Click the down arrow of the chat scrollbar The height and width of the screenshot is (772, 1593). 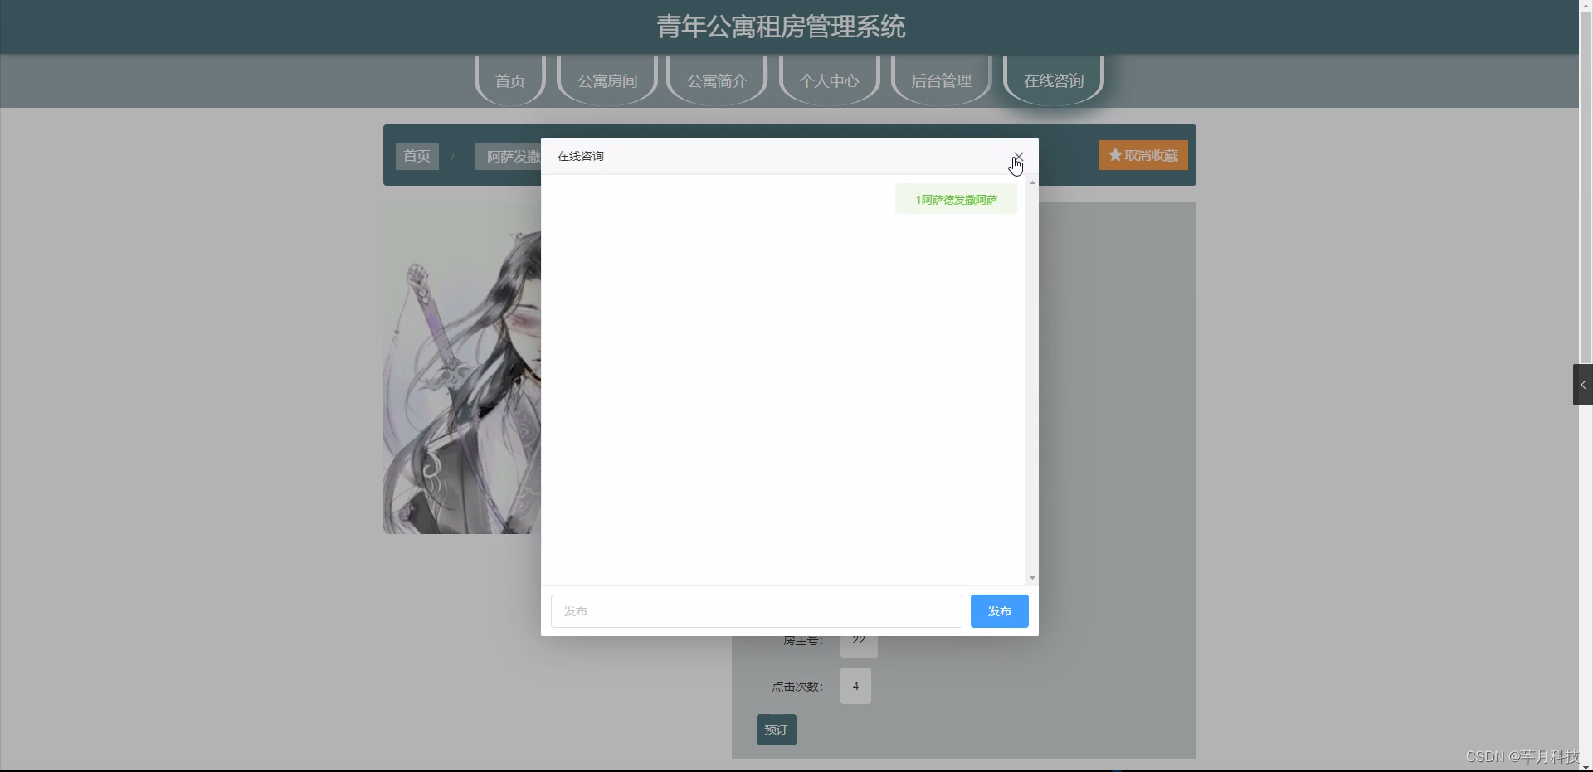tap(1031, 577)
